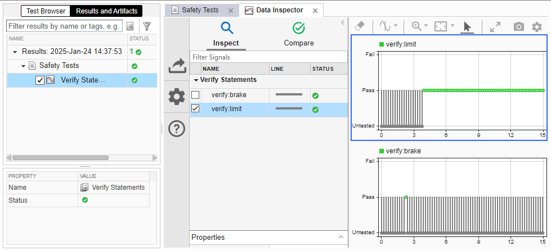Click the results filter funnel icon
The width and height of the screenshot is (551, 251).
(147, 26)
